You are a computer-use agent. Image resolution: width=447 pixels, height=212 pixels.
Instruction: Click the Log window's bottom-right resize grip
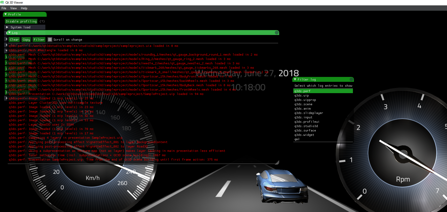(277, 162)
